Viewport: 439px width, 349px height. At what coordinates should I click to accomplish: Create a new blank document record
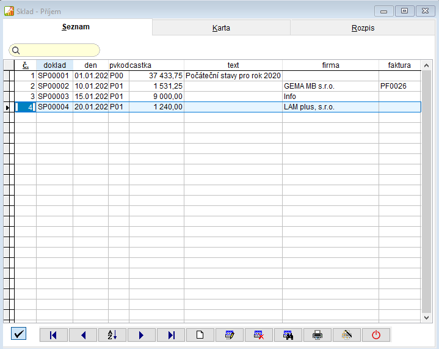pyautogui.click(x=200, y=335)
